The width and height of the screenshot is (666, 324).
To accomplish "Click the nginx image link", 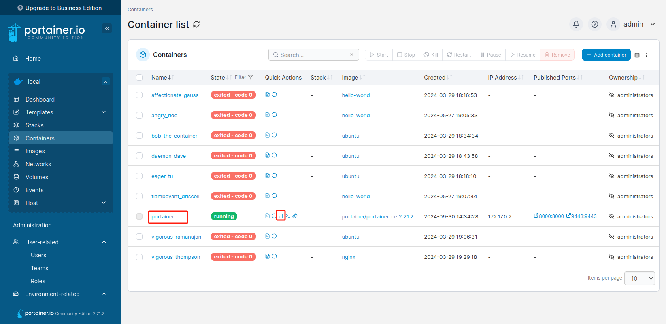I will [x=349, y=257].
